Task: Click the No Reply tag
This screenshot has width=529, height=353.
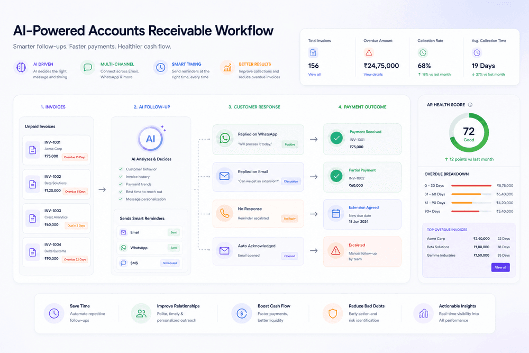Action: pos(289,219)
